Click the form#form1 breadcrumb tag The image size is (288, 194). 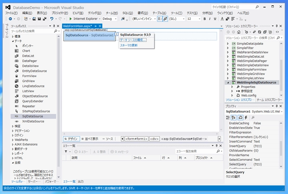136,139
